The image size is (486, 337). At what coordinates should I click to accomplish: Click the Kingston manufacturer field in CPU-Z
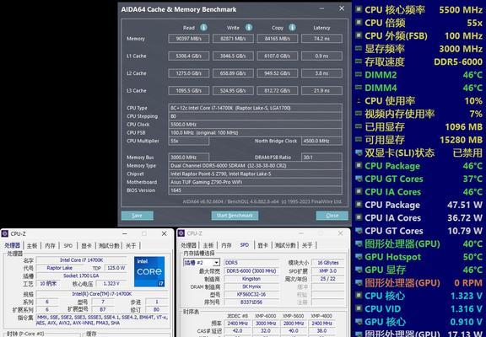point(251,279)
